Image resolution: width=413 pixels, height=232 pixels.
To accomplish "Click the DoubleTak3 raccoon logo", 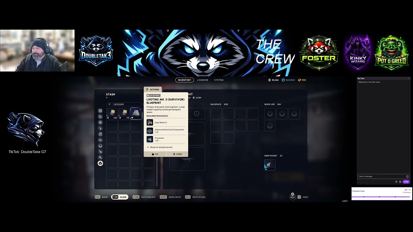I will (x=96, y=51).
